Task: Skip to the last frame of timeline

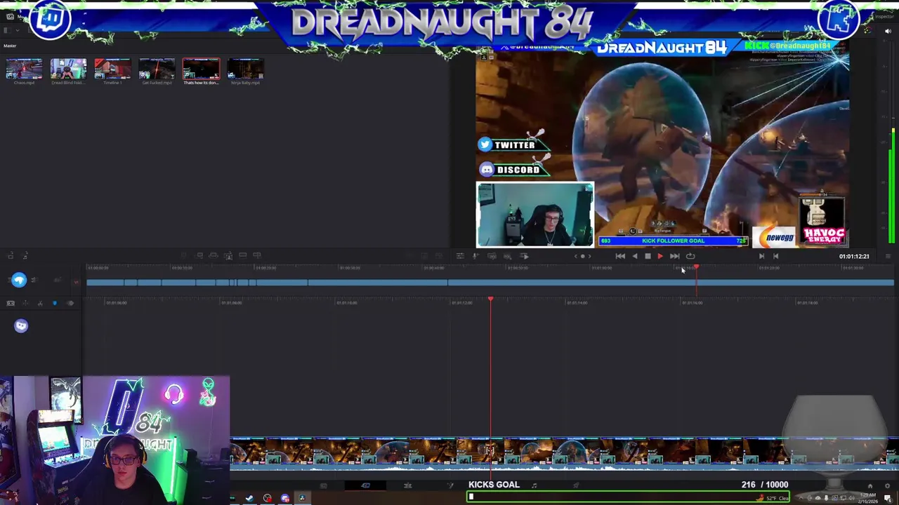Action: coord(675,256)
